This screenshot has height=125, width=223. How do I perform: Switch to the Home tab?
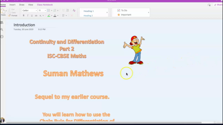click(3, 5)
